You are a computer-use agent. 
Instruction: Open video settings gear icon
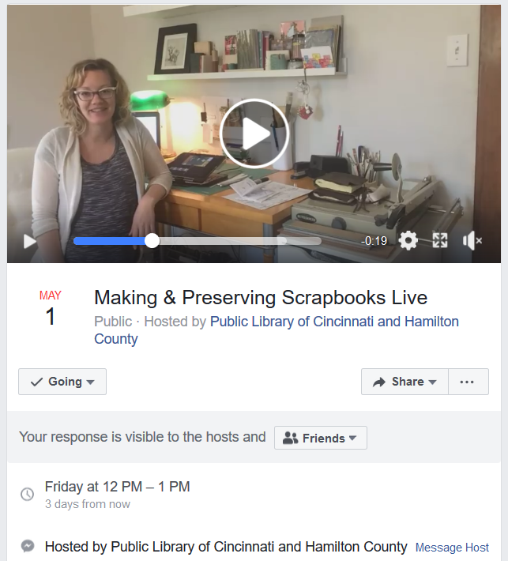(x=408, y=240)
